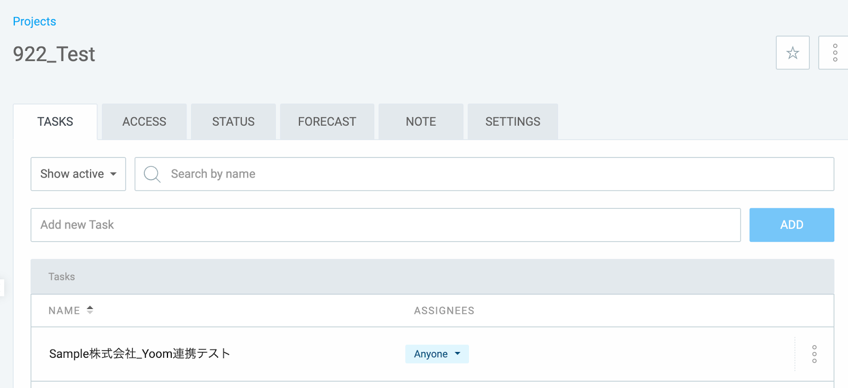Open three-dot menu for Sample task row

pos(814,354)
